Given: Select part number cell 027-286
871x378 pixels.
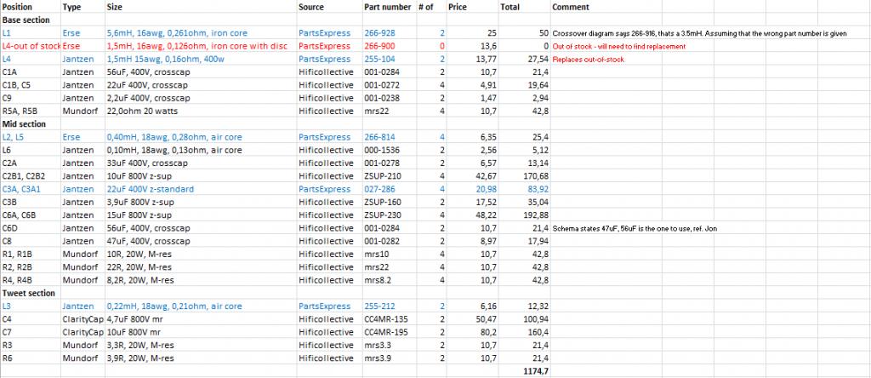Looking at the screenshot, I should [388, 189].
